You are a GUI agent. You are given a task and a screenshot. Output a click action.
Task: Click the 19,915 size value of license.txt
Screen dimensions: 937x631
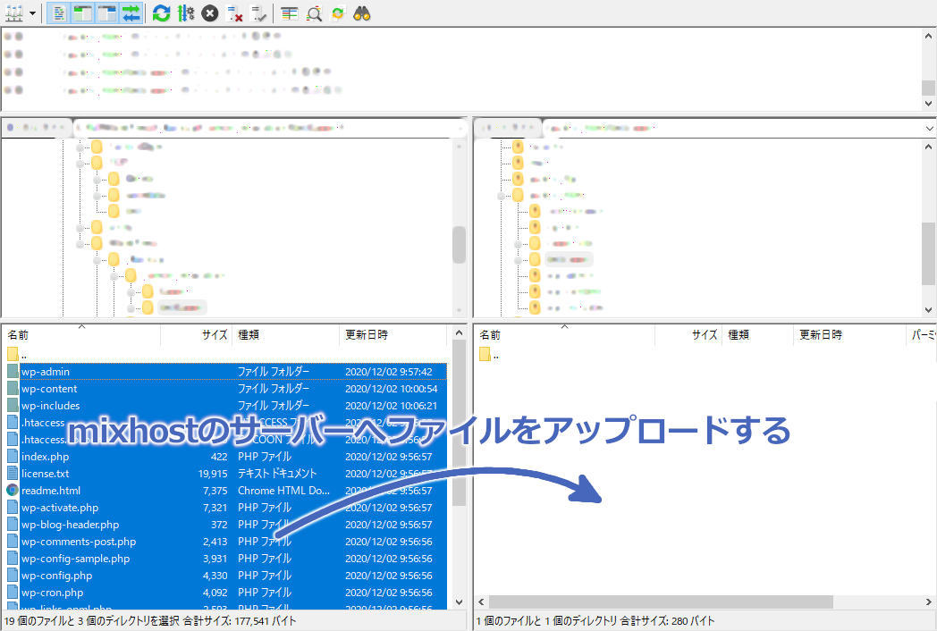[213, 474]
